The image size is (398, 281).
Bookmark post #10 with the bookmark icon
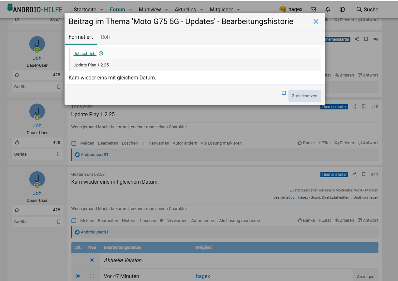point(364,107)
